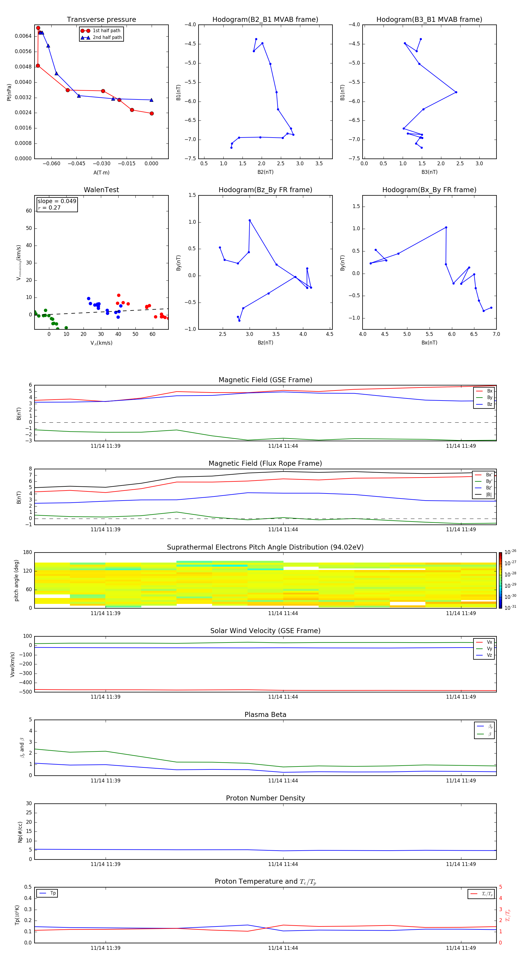Click the βp legend entry in Plasma Beta
This screenshot has width=531, height=974.
(x=484, y=726)
